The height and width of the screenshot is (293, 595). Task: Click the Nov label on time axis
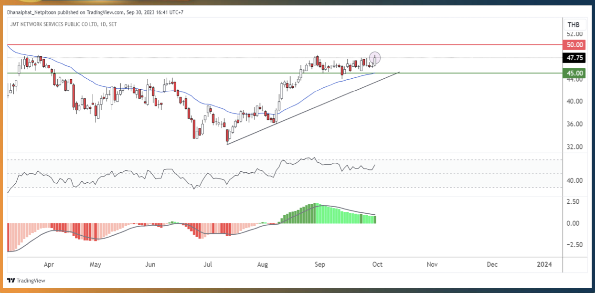click(x=432, y=264)
